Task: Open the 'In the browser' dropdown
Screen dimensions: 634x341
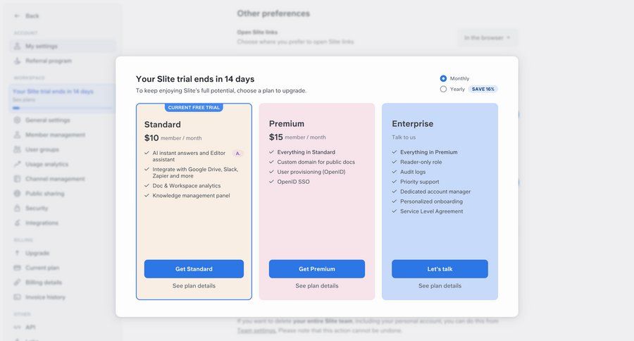Action: pos(487,37)
